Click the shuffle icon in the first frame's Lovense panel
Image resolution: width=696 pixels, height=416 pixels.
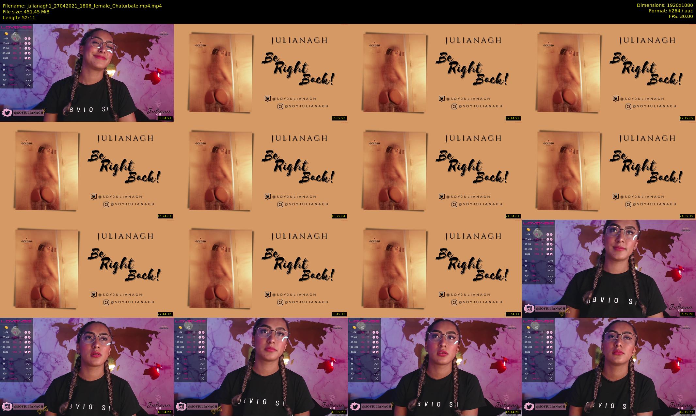tap(29, 85)
